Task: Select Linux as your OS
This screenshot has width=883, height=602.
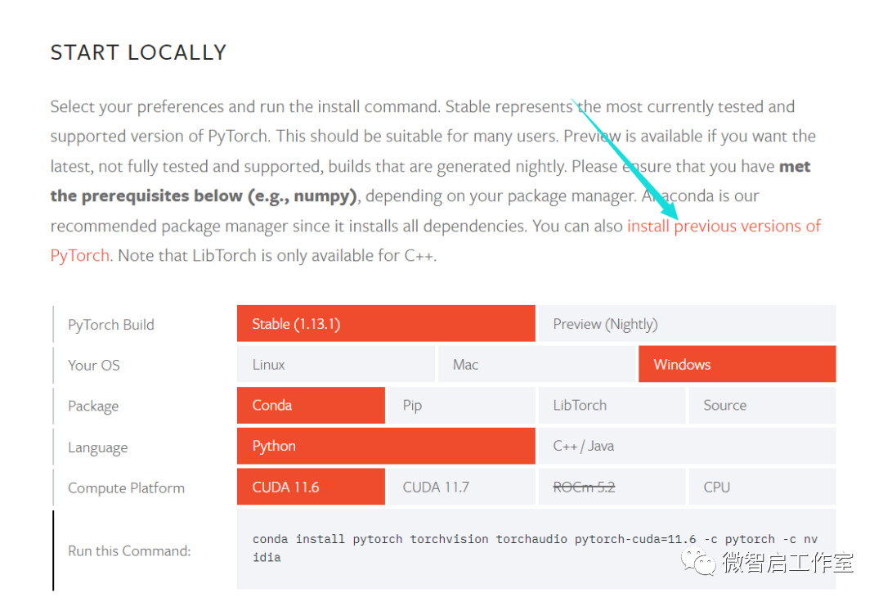Action: (336, 364)
